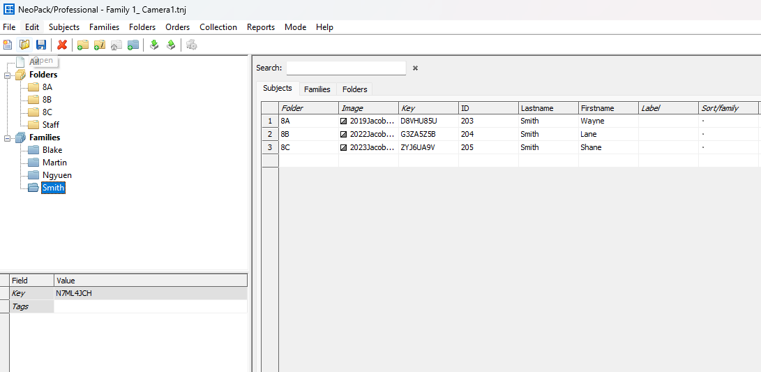Collapse the Folders tree node

click(x=8, y=75)
